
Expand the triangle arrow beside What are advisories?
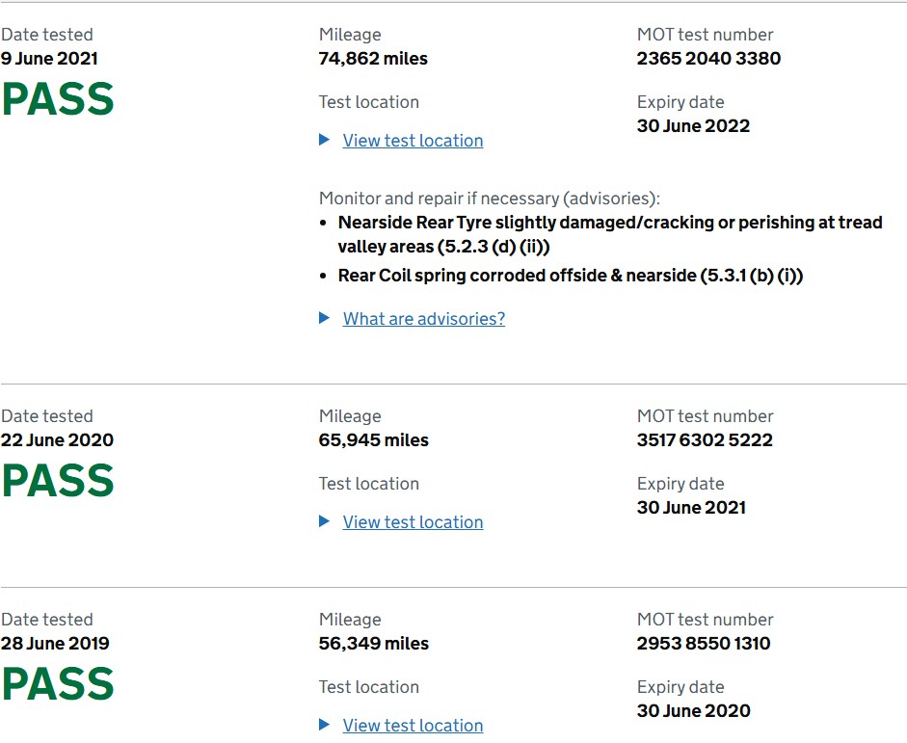(325, 318)
